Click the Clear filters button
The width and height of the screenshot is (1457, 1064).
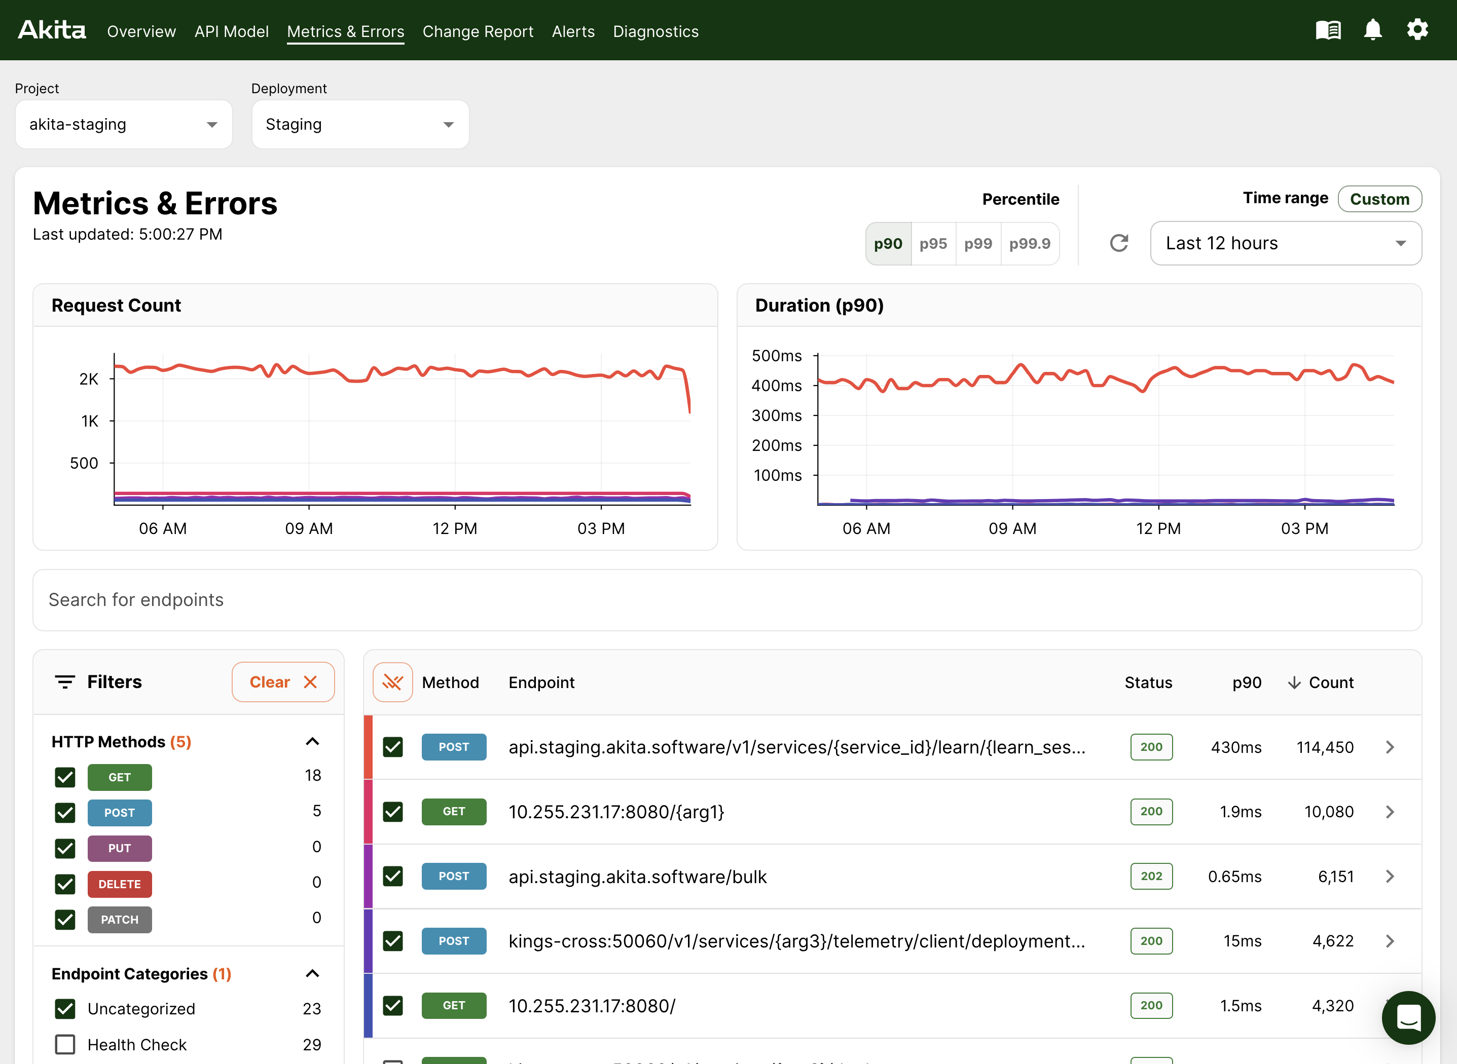[283, 682]
